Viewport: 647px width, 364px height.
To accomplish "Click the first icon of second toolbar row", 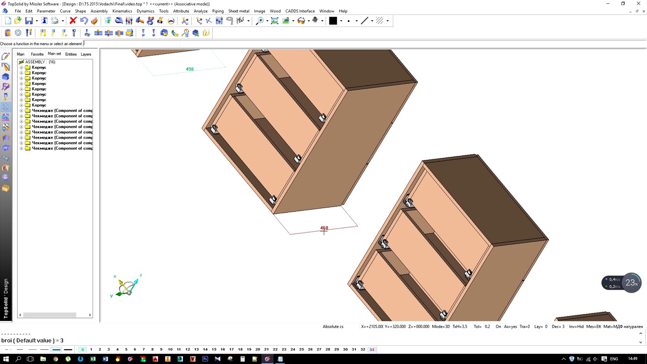I will (x=8, y=33).
